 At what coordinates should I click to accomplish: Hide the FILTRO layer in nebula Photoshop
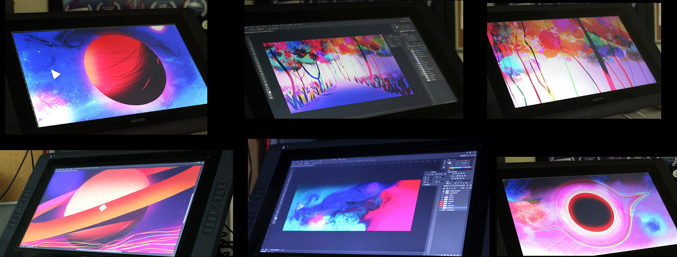click(x=443, y=195)
